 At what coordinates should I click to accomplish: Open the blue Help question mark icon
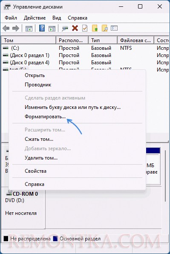tap(42, 29)
